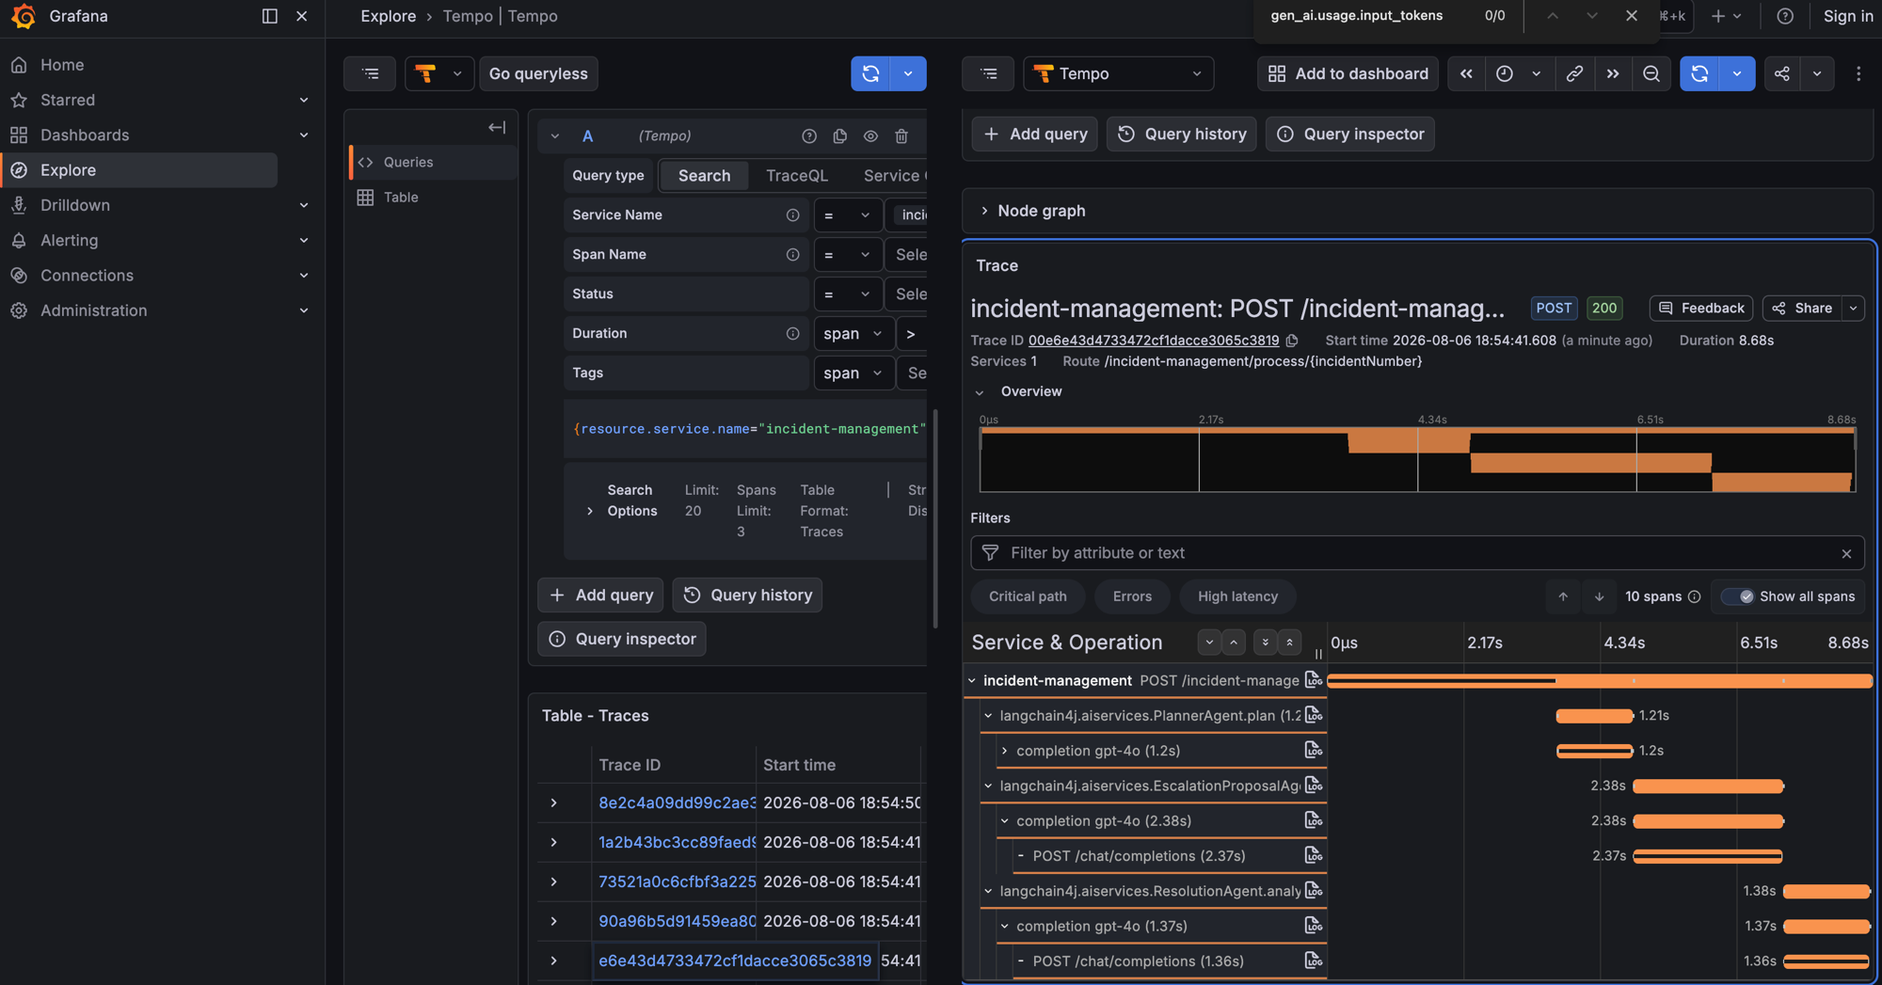The image size is (1882, 985).
Task: Collapse the trace Overview section
Action: [980, 392]
